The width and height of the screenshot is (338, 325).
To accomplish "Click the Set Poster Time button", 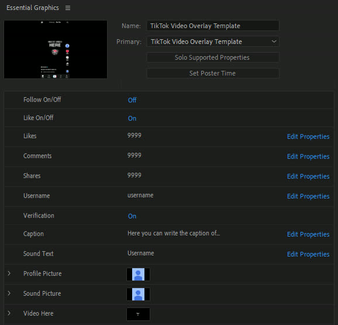I will [213, 73].
